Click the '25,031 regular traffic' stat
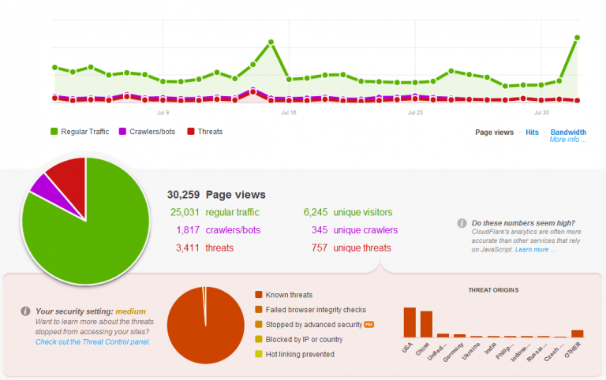 point(215,212)
